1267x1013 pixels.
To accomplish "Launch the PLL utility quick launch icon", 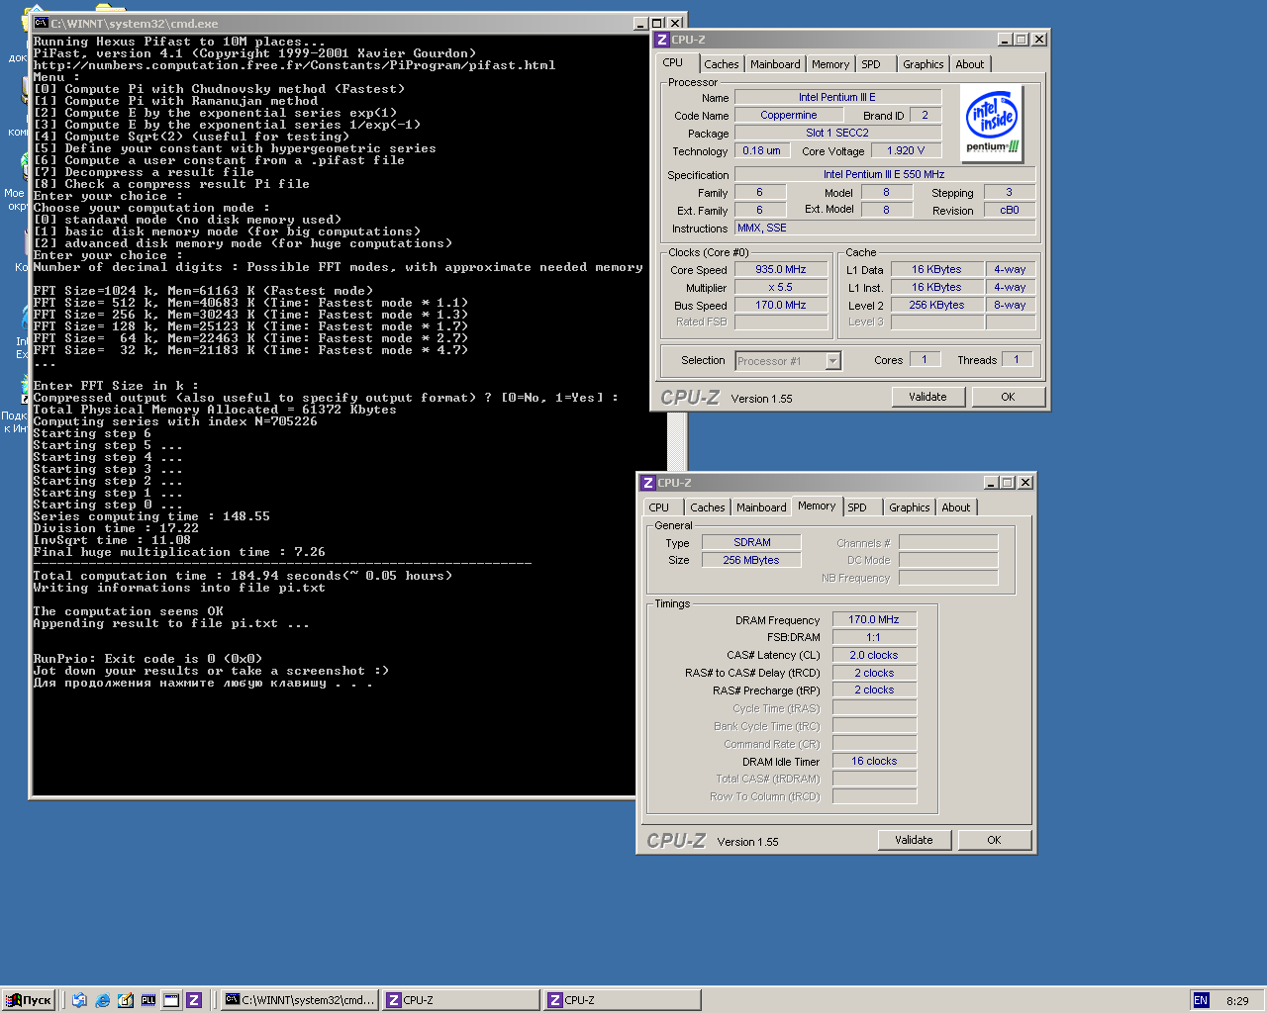I will pos(147,1000).
